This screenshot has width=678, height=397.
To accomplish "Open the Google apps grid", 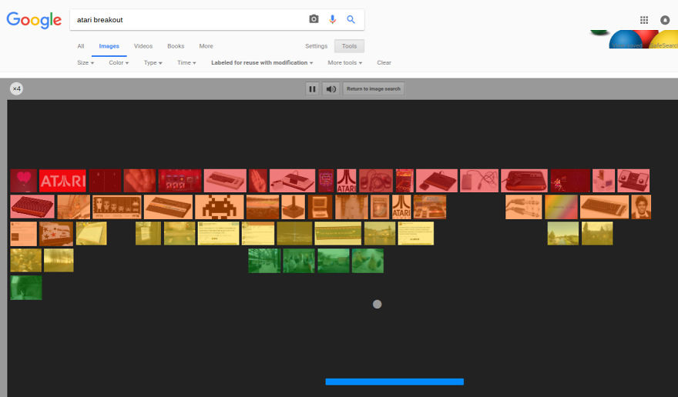I will (x=644, y=20).
